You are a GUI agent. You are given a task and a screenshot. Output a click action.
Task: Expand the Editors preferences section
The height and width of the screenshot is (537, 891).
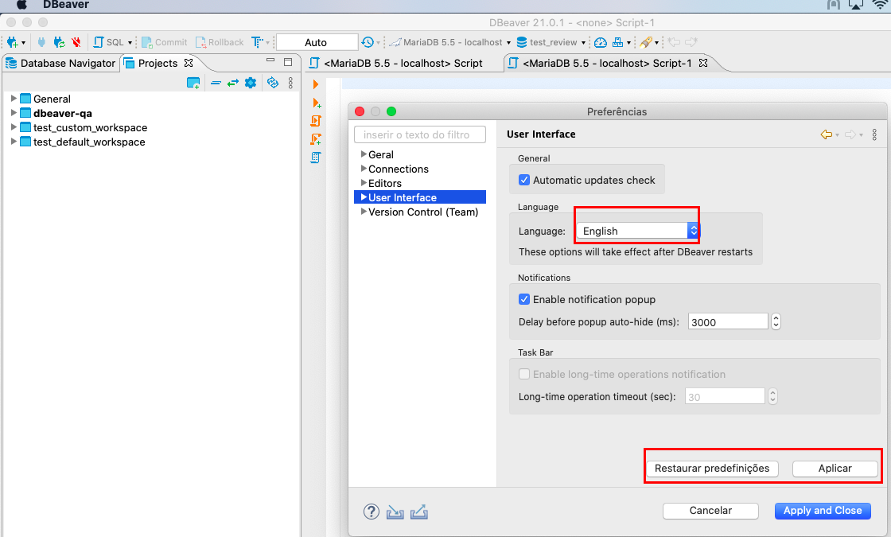click(x=364, y=183)
